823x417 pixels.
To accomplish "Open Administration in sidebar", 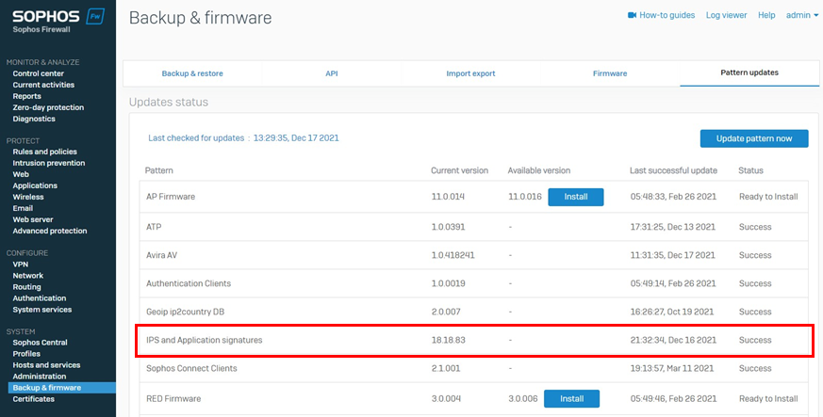I will click(40, 377).
